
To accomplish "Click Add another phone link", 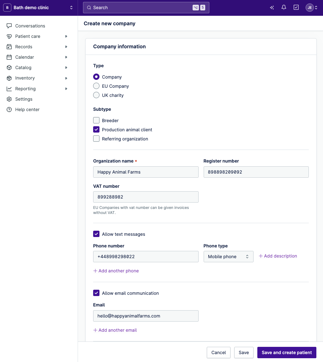I will [116, 270].
